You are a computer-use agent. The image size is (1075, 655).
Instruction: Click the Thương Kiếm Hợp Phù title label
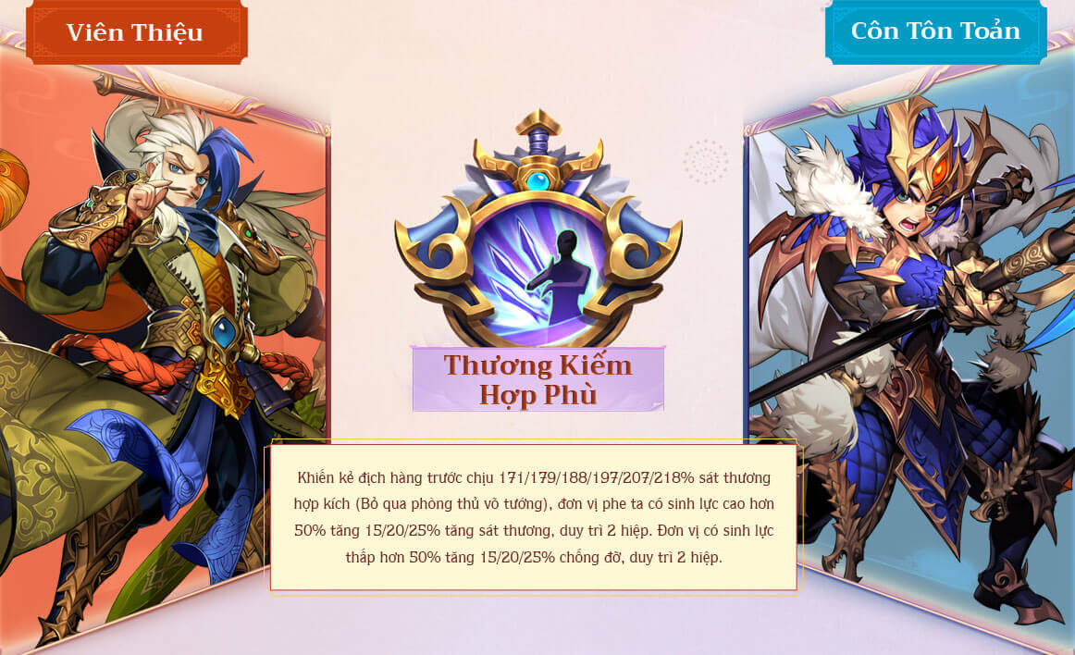[x=538, y=379]
